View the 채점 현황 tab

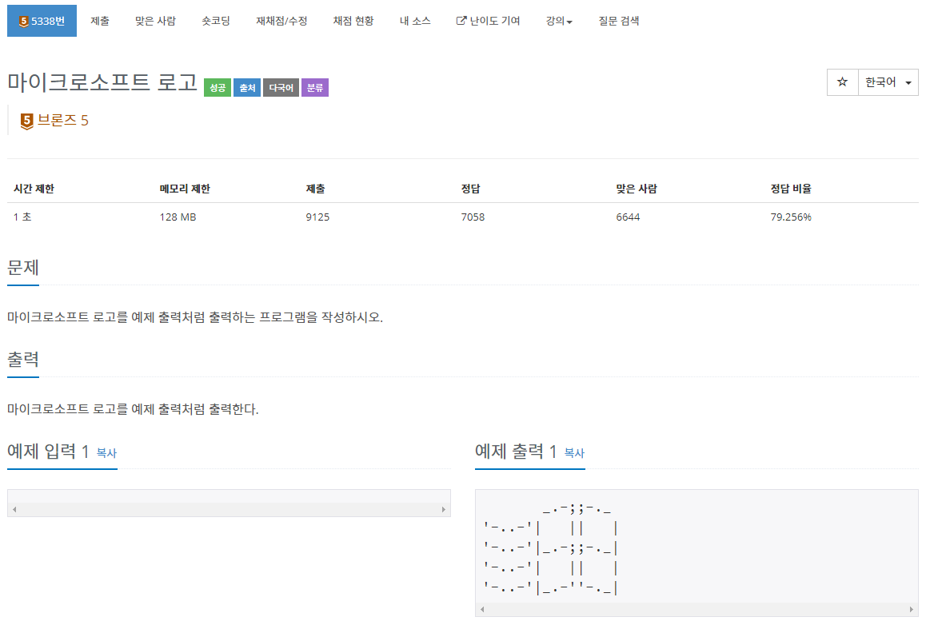pos(353,21)
